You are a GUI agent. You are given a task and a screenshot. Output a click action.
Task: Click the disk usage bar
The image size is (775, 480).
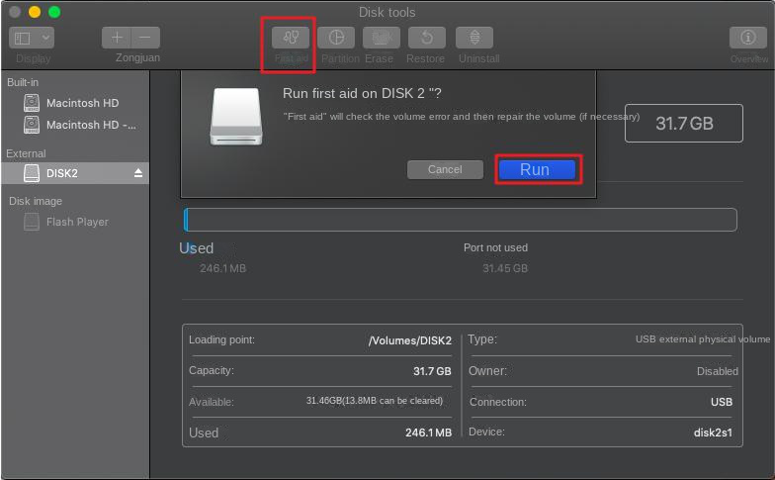click(460, 220)
